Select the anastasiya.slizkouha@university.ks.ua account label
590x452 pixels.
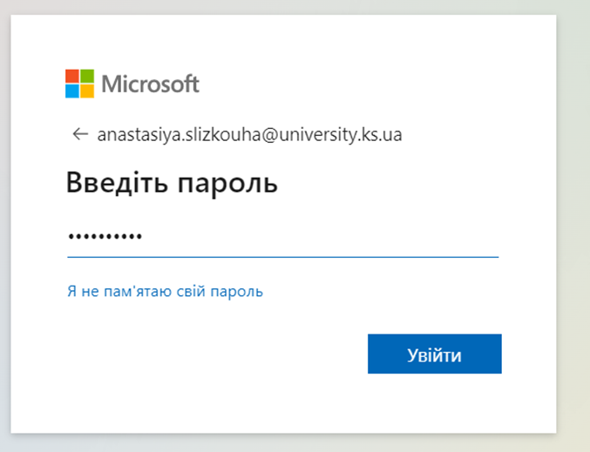point(249,135)
